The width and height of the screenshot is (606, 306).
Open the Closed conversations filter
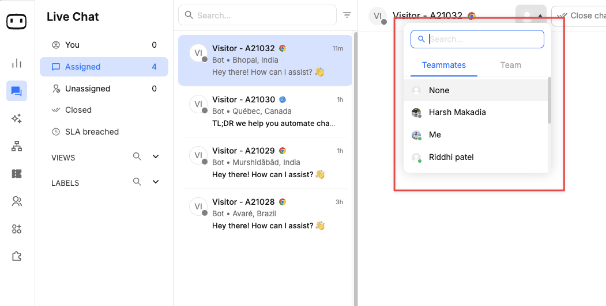tap(104, 110)
